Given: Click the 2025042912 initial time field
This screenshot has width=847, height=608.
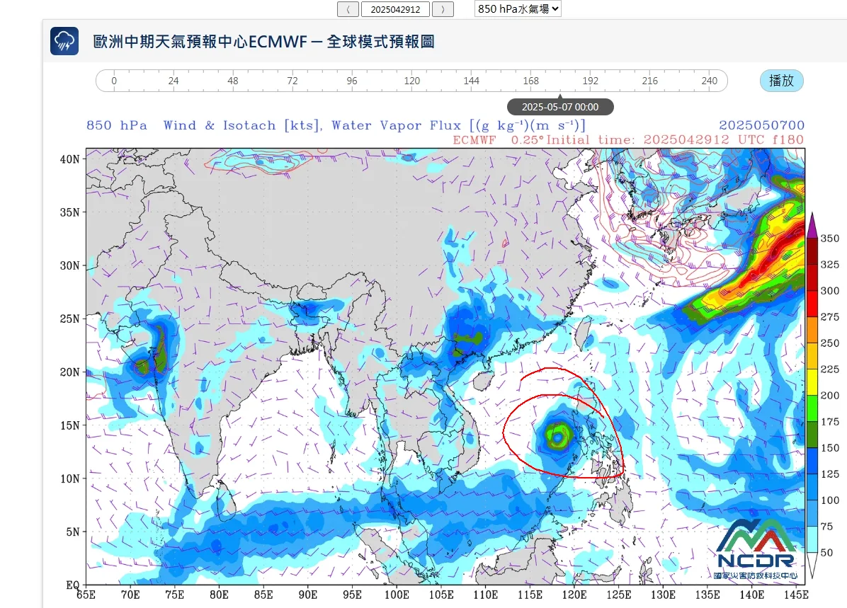Looking at the screenshot, I should (x=395, y=9).
